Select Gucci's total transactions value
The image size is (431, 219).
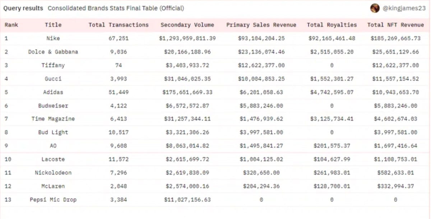pos(119,79)
